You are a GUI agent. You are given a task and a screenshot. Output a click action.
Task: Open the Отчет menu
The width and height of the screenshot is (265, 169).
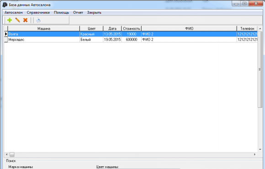[x=78, y=12]
